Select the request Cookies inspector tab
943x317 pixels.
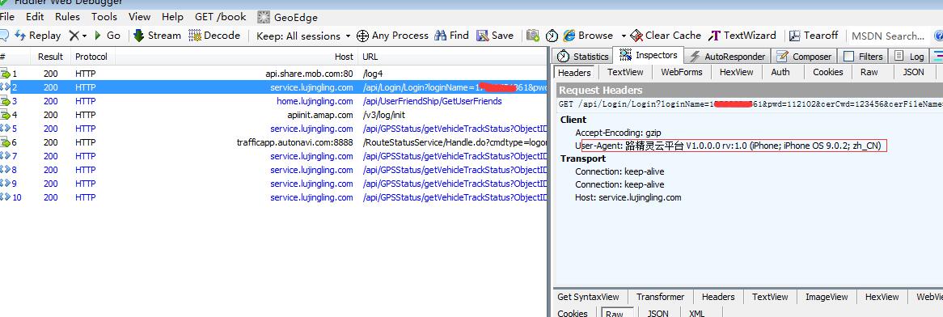[x=827, y=72]
